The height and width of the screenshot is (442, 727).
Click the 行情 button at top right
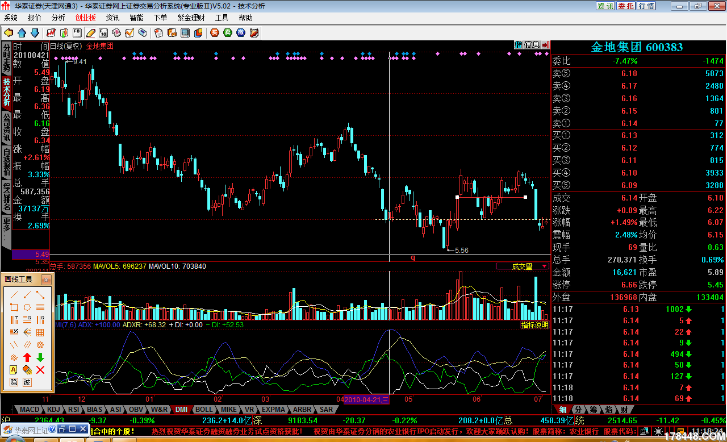[x=646, y=6]
